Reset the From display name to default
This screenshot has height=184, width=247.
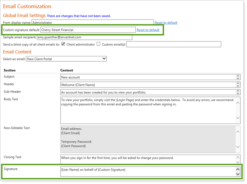(x=166, y=23)
